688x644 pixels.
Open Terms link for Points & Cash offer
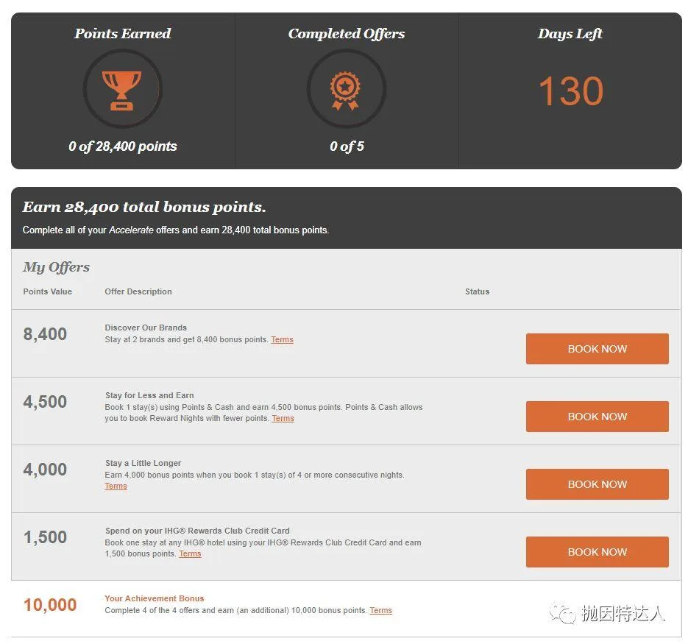click(283, 418)
